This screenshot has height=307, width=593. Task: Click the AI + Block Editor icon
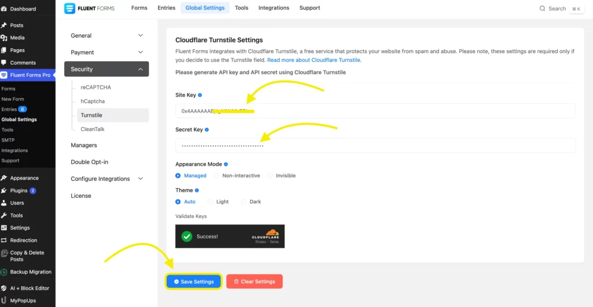coord(4,288)
